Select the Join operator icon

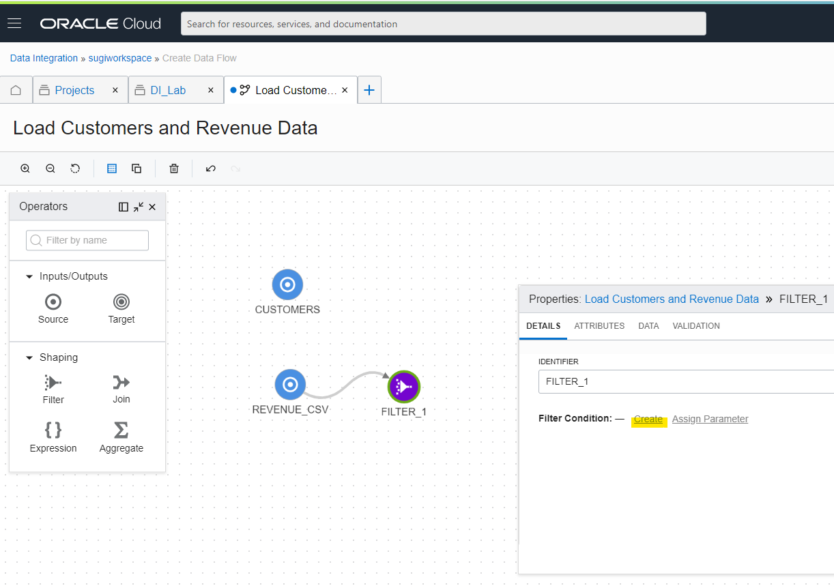[x=121, y=382]
